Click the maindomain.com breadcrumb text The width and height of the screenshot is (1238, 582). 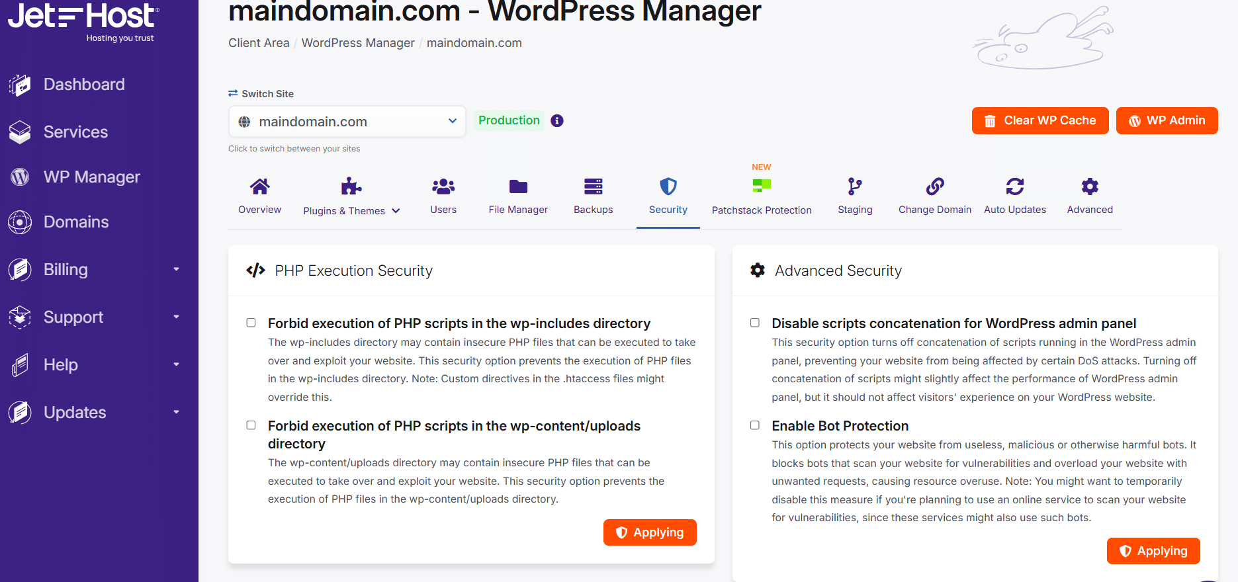point(474,43)
